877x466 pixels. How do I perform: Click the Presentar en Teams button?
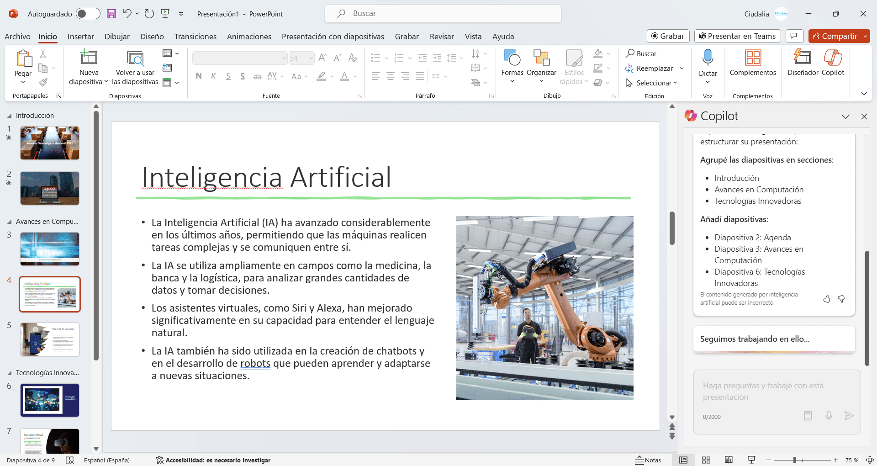coord(737,36)
